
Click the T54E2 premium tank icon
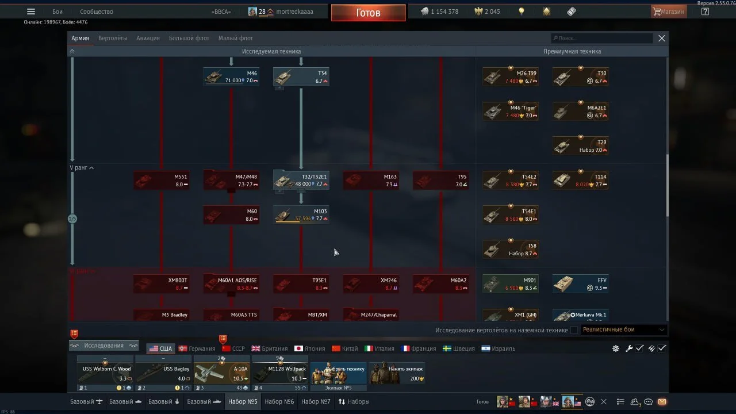tap(510, 181)
